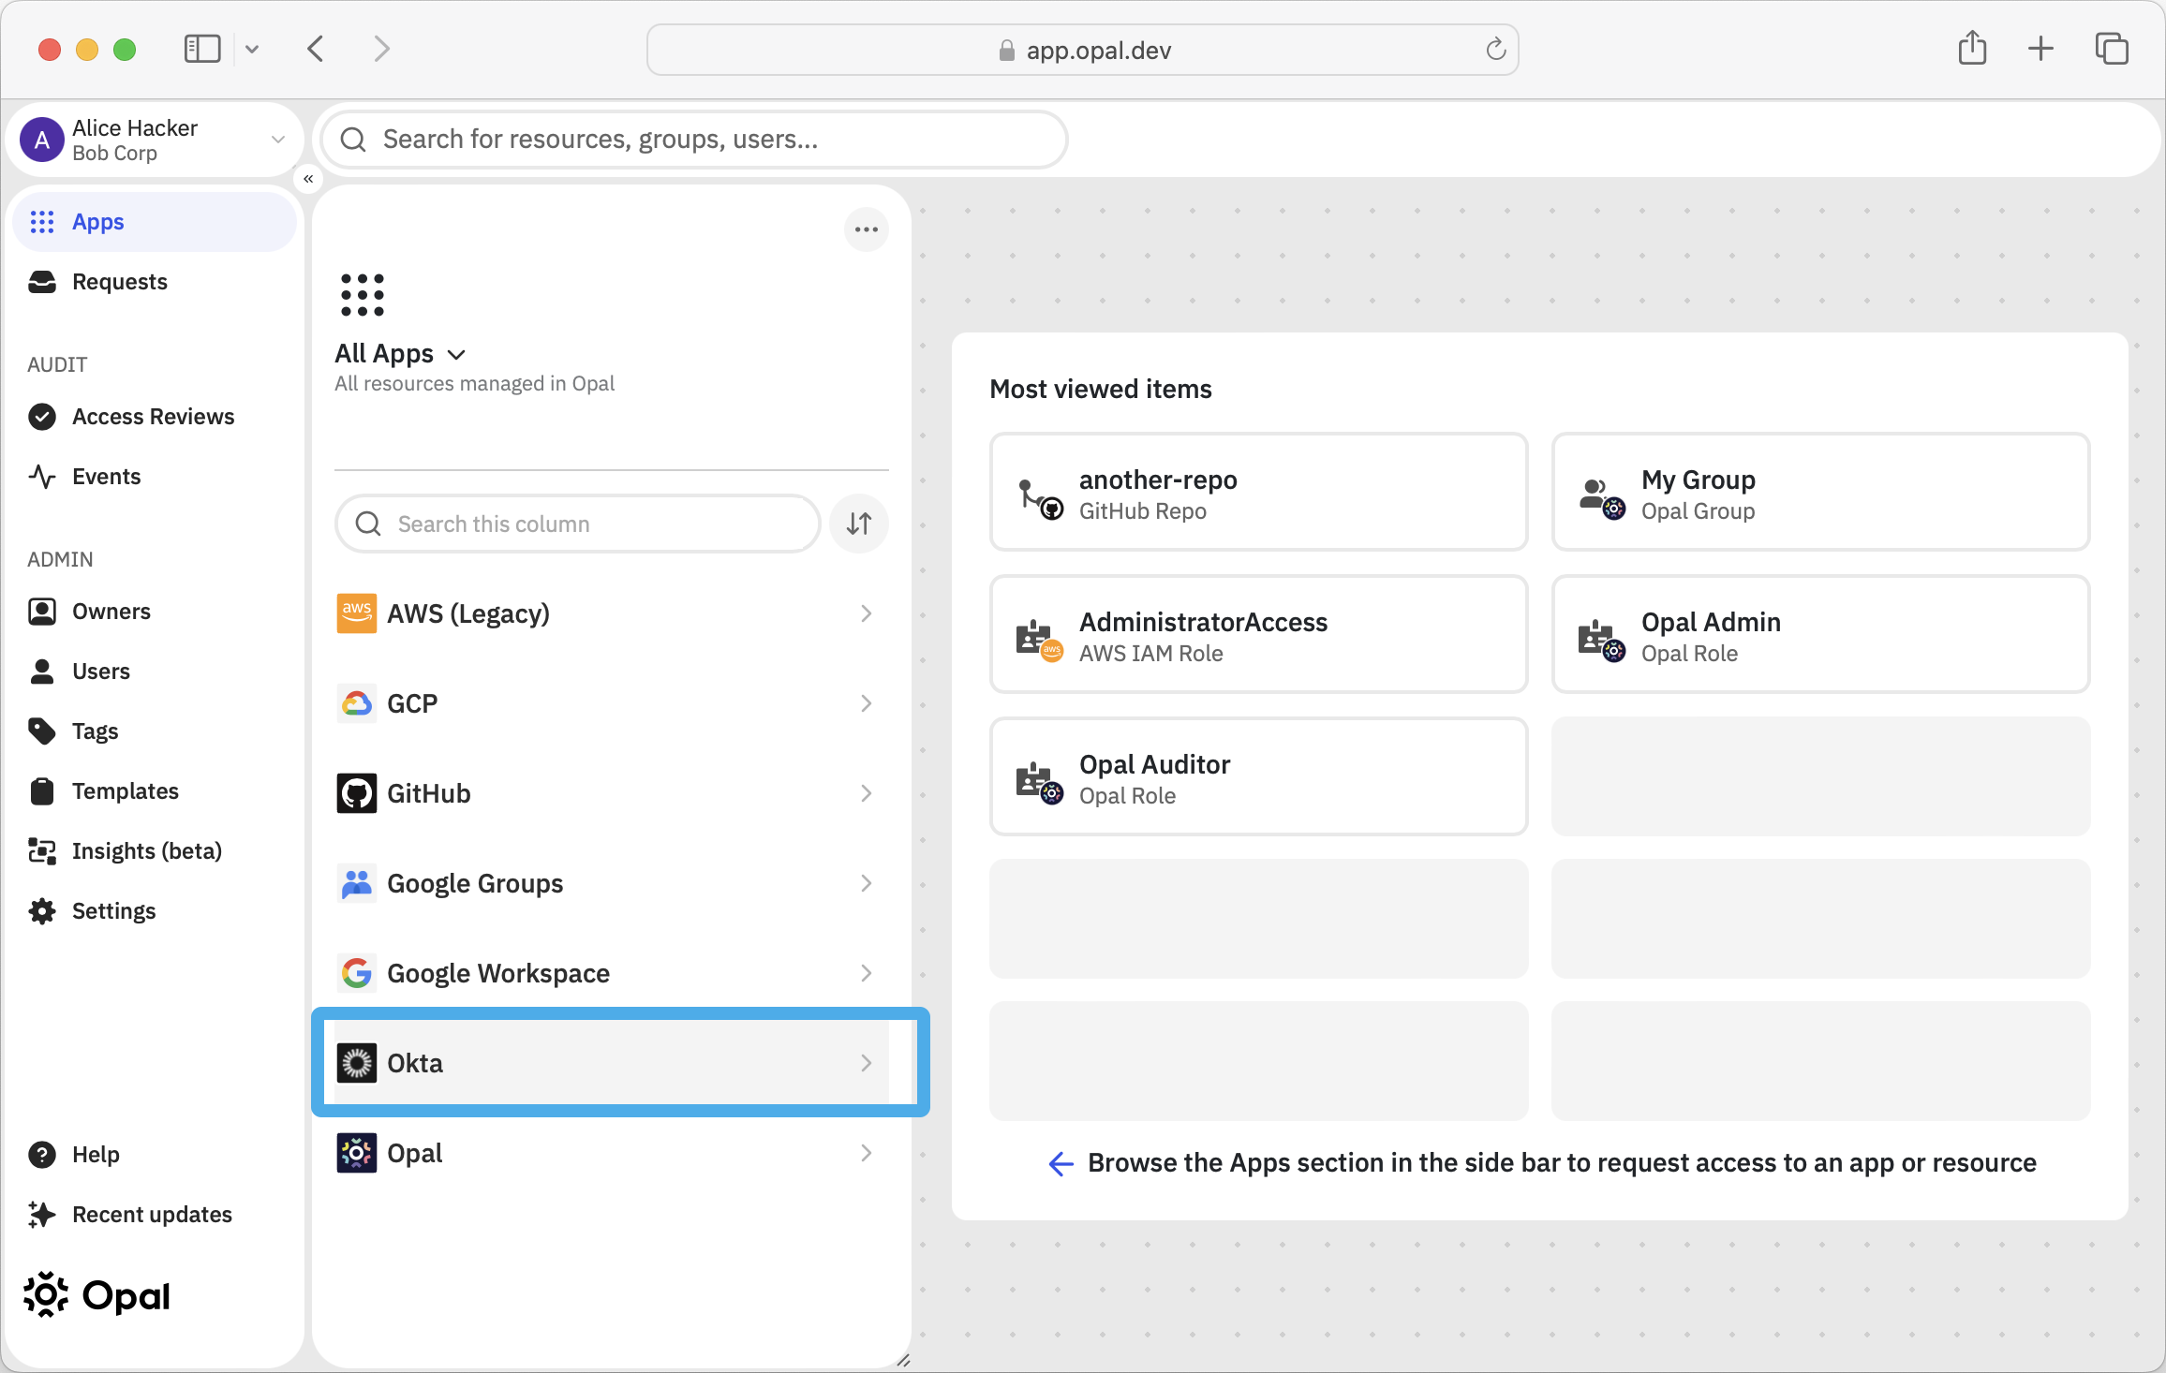Click the My Group icon
The width and height of the screenshot is (2166, 1373).
click(x=1602, y=498)
